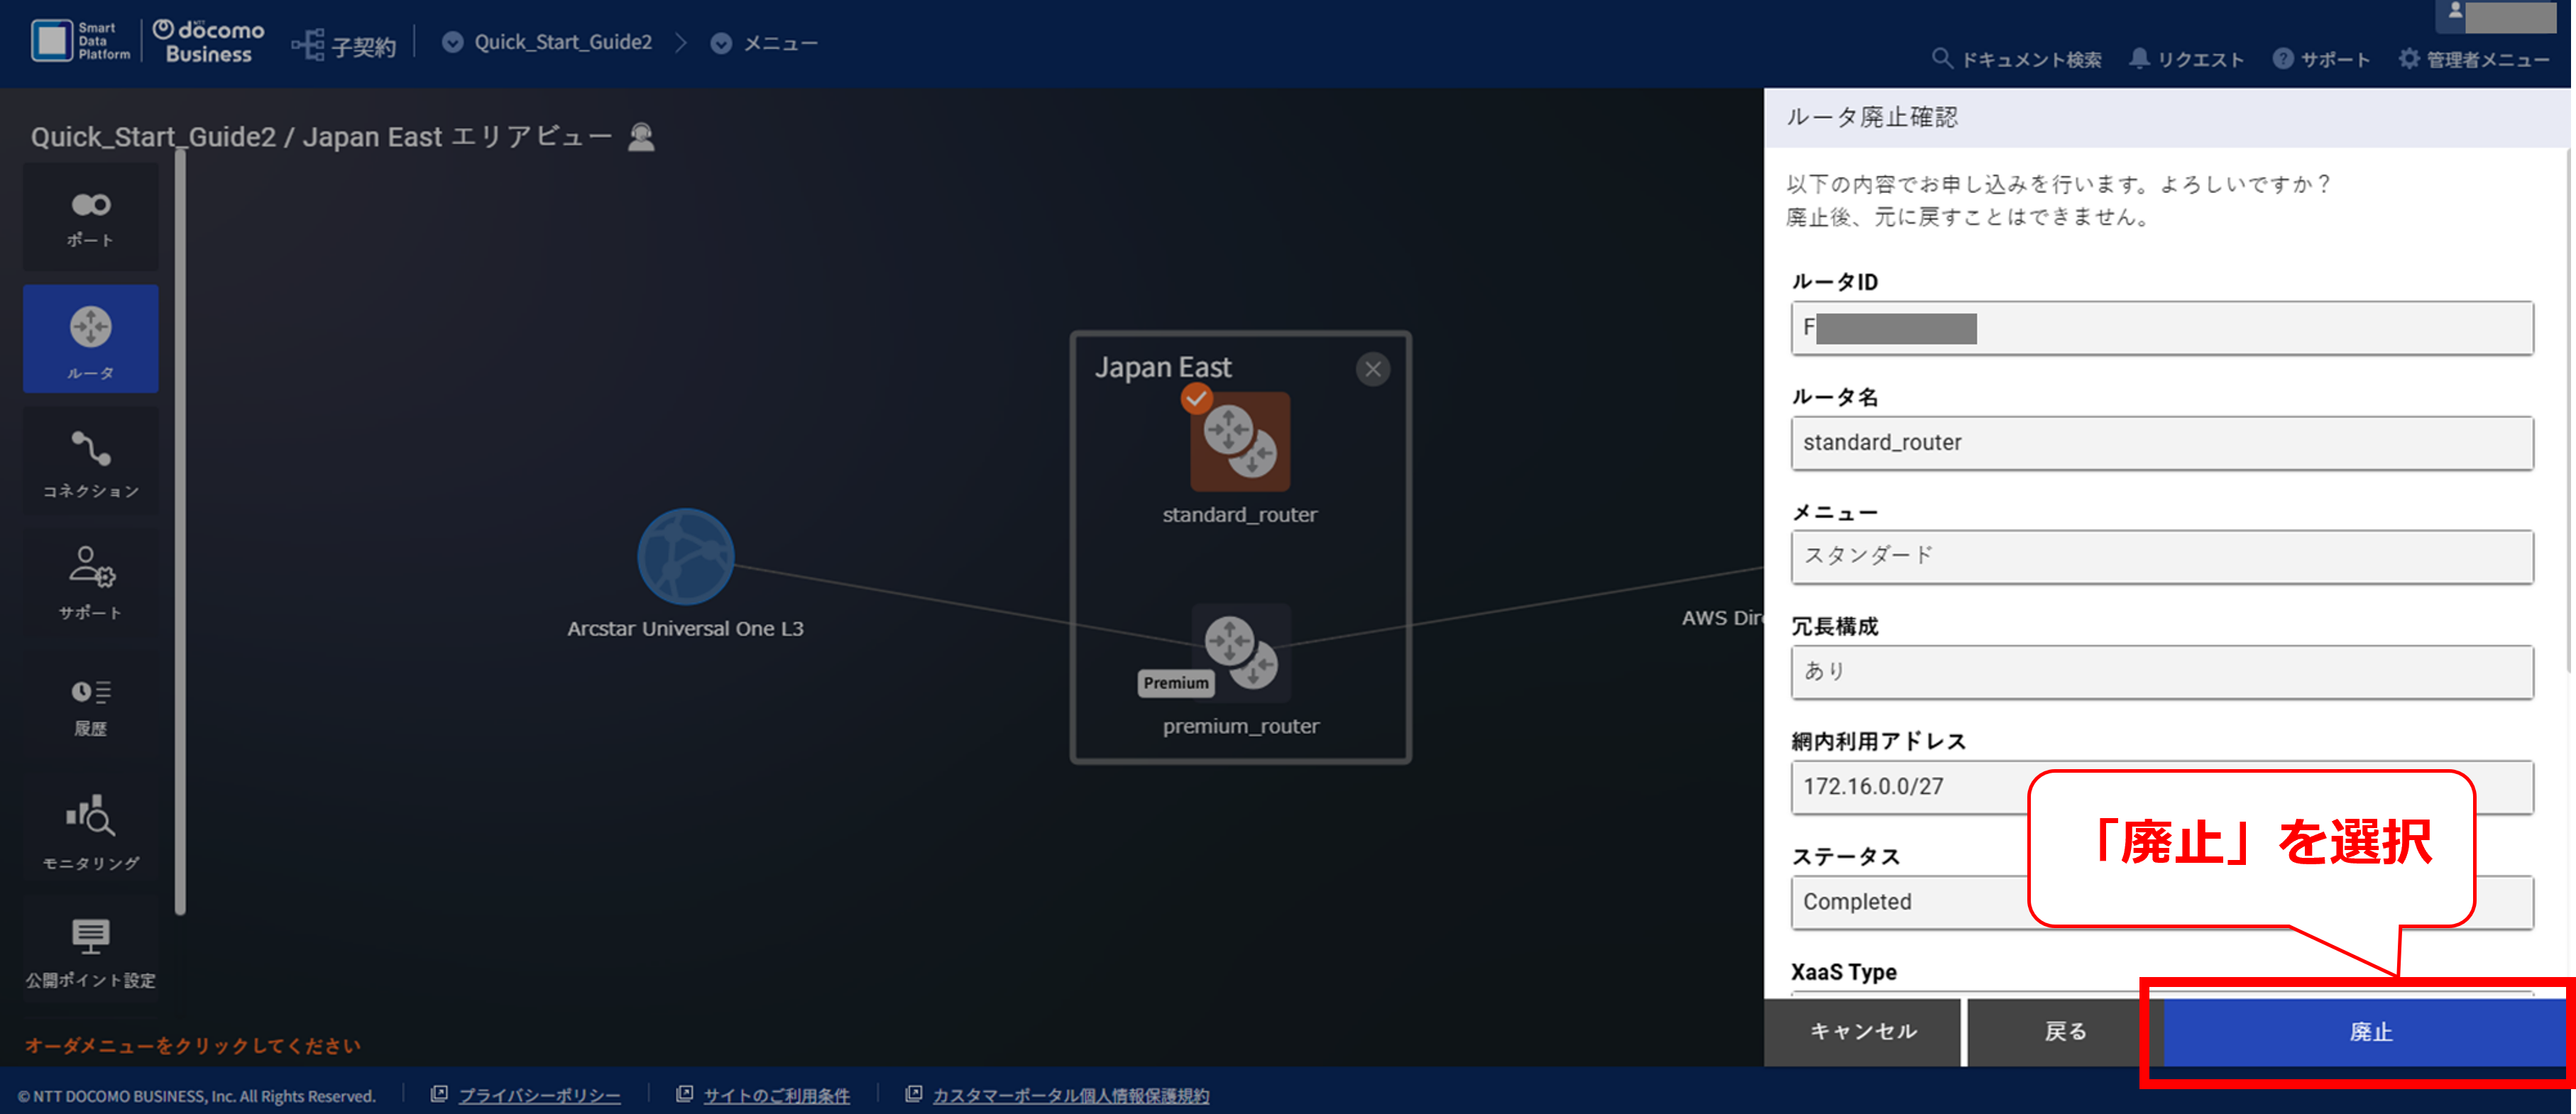Click the ドキュメント検索 magnifier icon
This screenshot has width=2576, height=1114.
(1941, 58)
